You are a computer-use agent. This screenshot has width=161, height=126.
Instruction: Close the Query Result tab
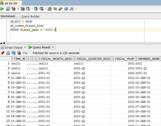pos(53,47)
